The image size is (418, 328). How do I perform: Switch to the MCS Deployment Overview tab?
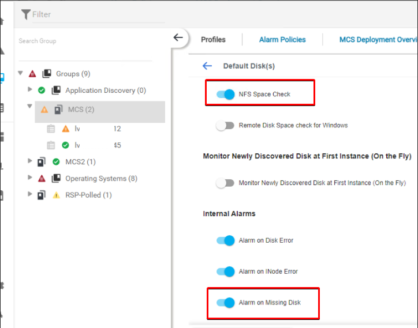[x=378, y=40]
